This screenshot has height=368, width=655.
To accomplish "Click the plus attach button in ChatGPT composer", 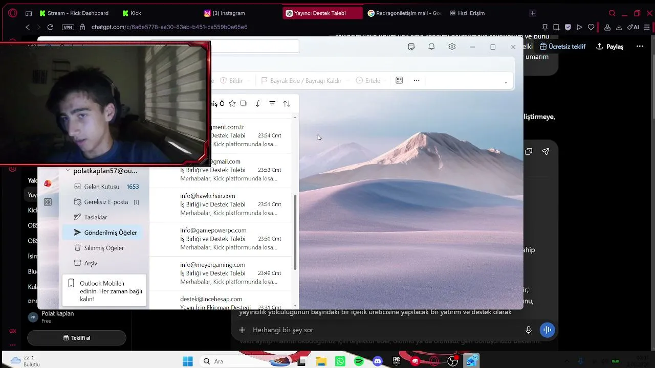I will coord(242,330).
